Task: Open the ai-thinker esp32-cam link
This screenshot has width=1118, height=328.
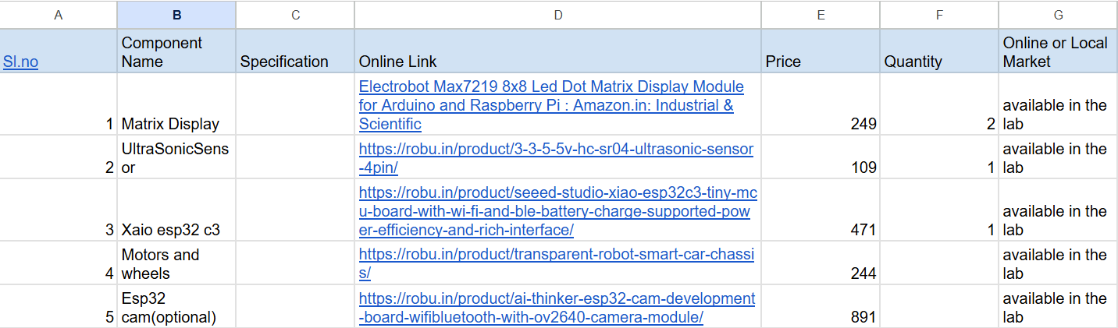Action: pyautogui.click(x=557, y=308)
